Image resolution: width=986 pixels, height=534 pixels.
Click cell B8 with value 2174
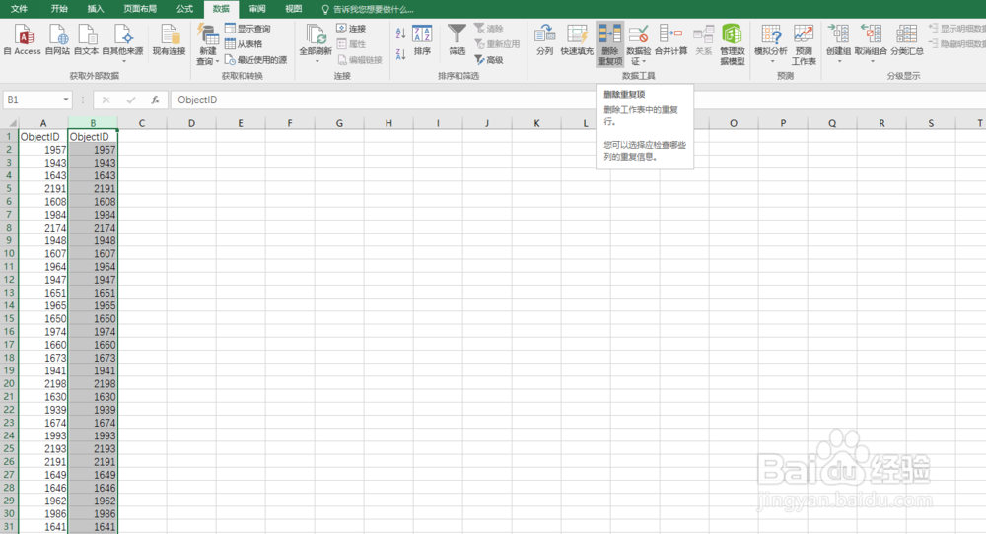[x=93, y=228]
